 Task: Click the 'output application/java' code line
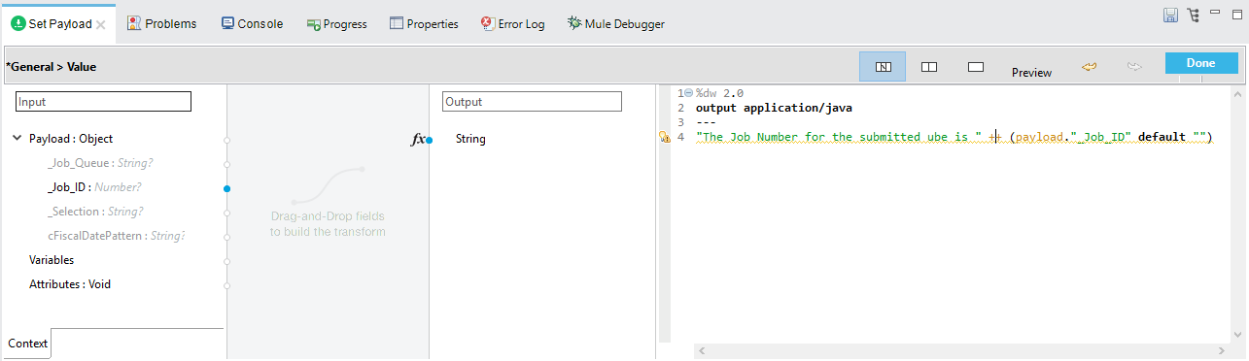(x=774, y=108)
